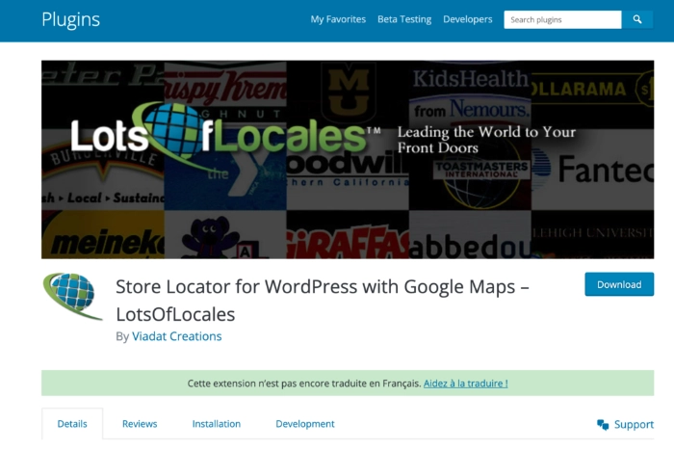
Task: Click 'Aidez à la traduire !' link
Action: point(465,384)
